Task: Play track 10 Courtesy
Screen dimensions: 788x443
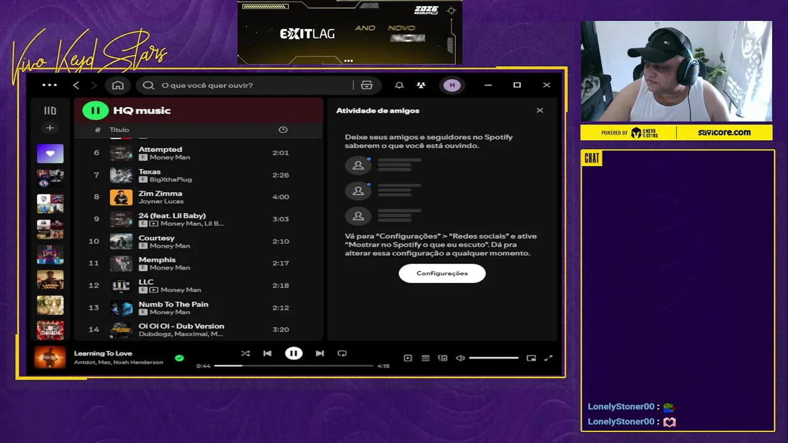Action: pos(198,241)
